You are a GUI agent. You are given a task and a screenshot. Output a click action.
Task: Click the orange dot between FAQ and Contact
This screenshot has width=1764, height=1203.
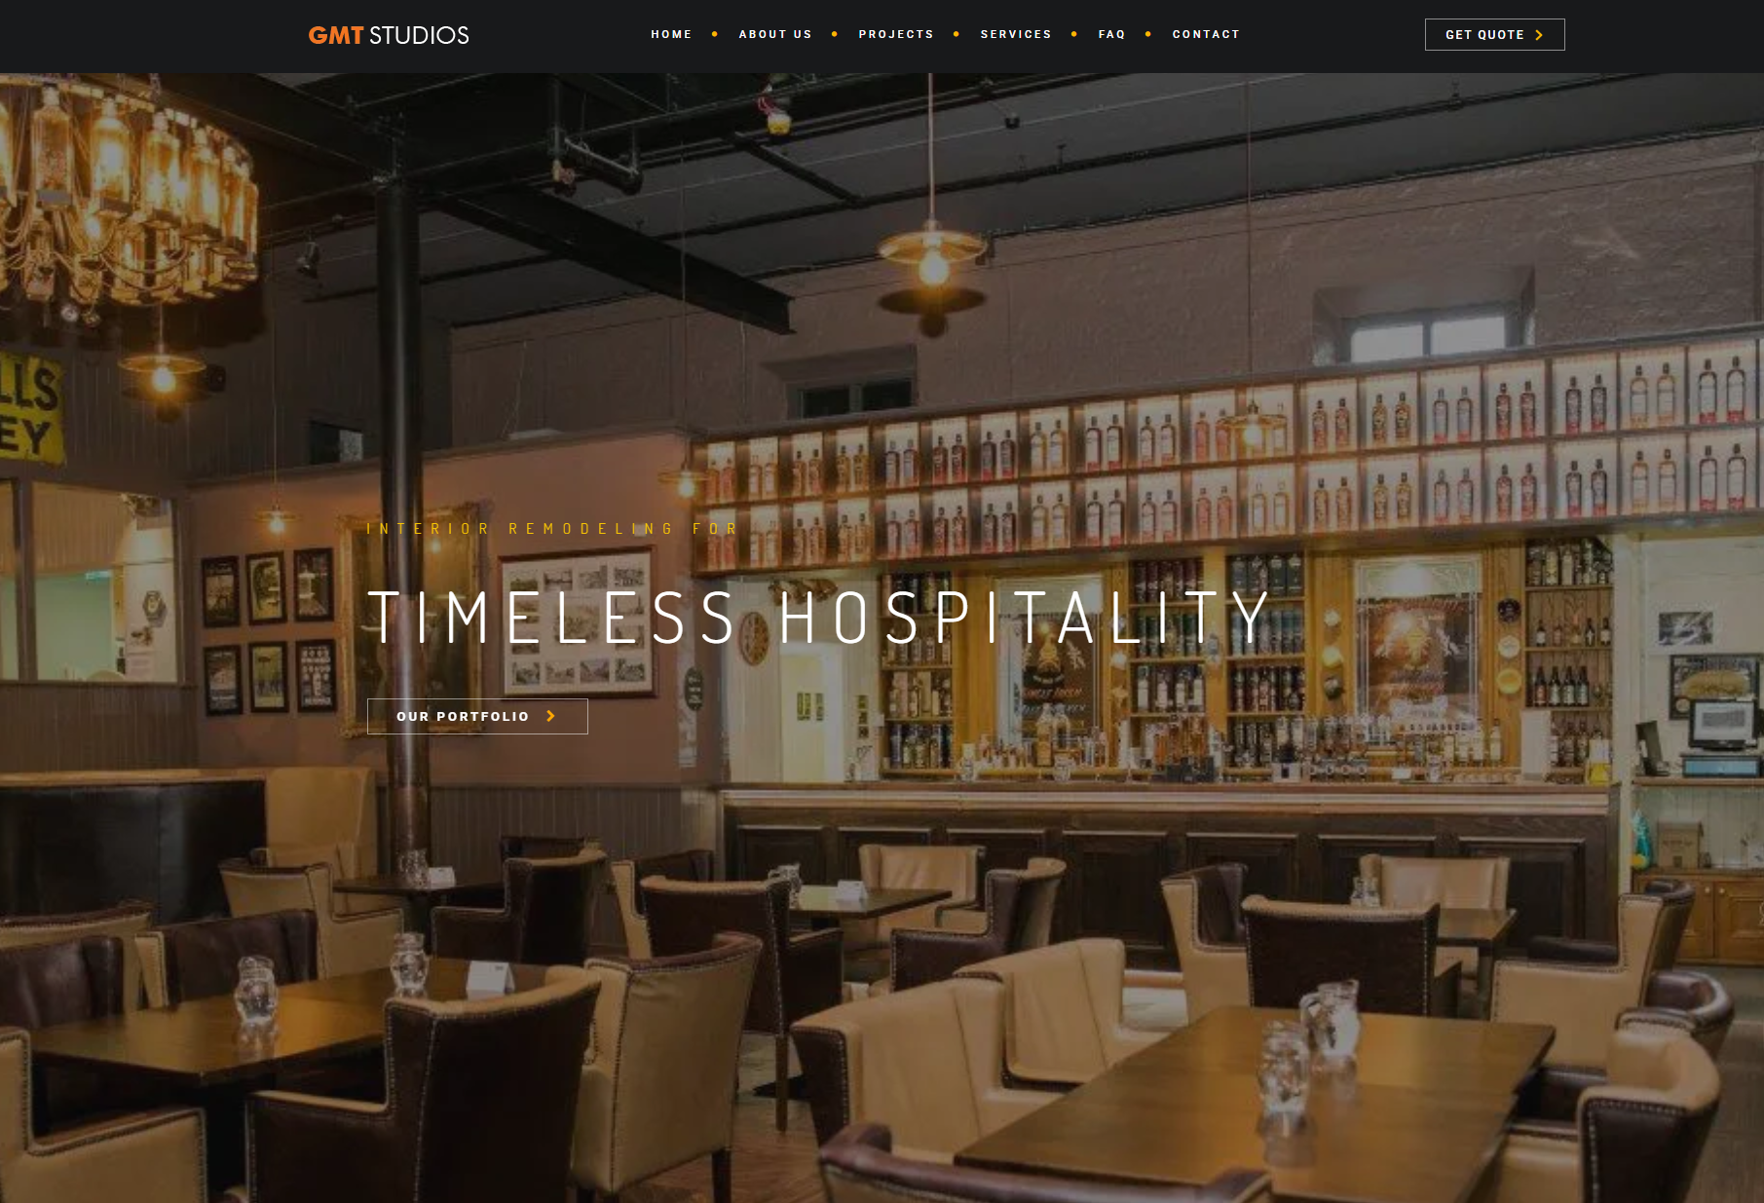pyautogui.click(x=1148, y=34)
